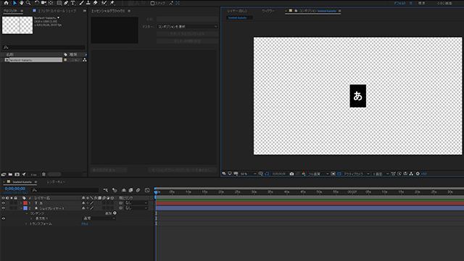Open the blend mode dropdown for Rectangle 1

pyautogui.click(x=99, y=218)
